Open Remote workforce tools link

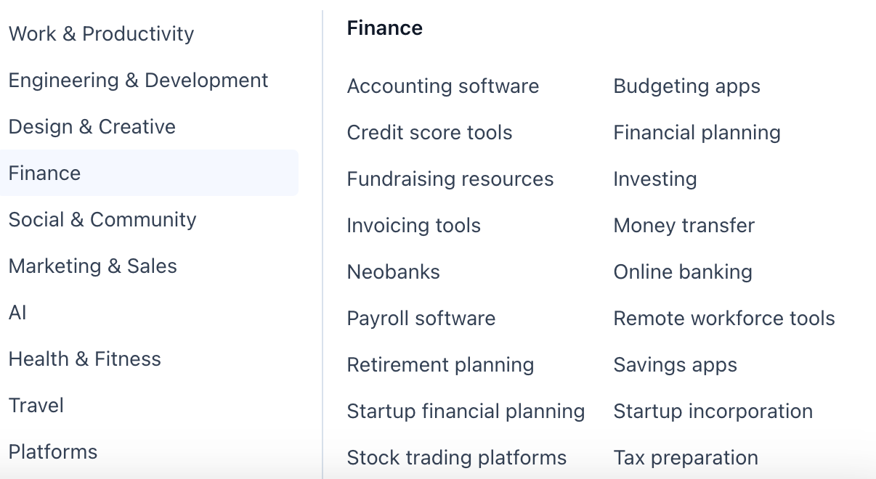point(723,319)
